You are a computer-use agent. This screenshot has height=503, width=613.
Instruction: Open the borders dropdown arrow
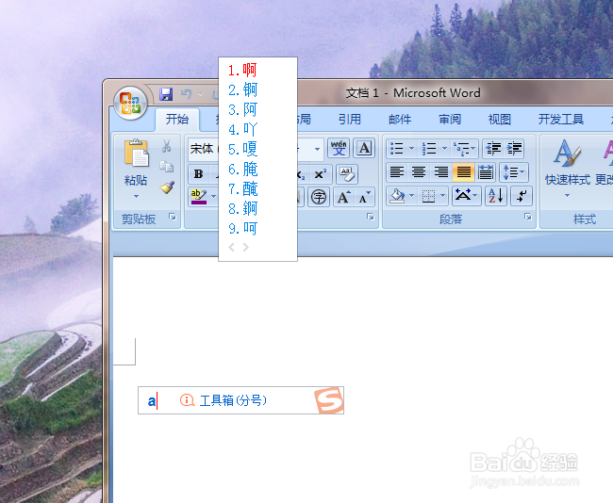pyautogui.click(x=442, y=195)
